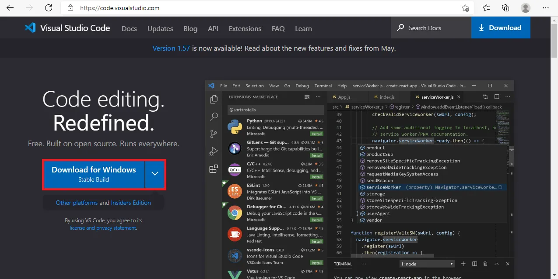Viewport: 558px width, 279px height.
Task: Open API in site navigation
Action: (213, 28)
